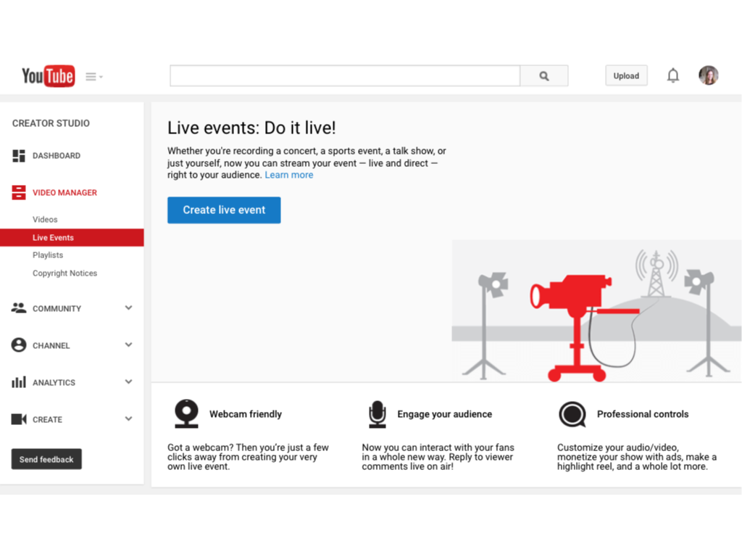The height and width of the screenshot is (557, 742).
Task: Open the Dashboard section
Action: click(57, 156)
